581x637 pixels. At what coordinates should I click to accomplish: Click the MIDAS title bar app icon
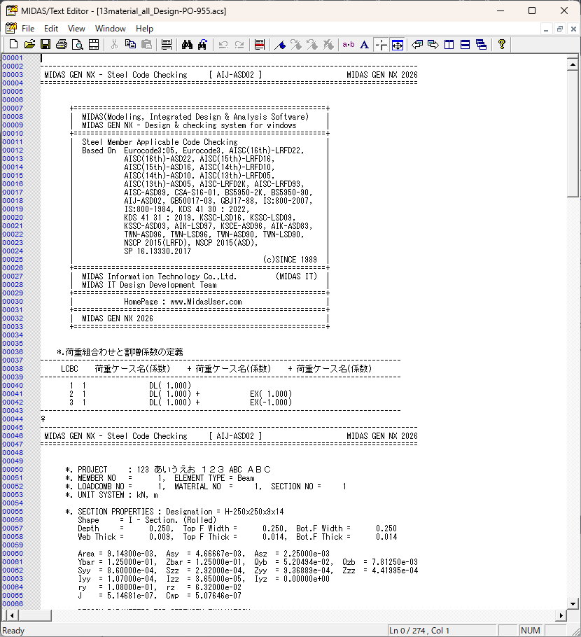click(x=11, y=10)
